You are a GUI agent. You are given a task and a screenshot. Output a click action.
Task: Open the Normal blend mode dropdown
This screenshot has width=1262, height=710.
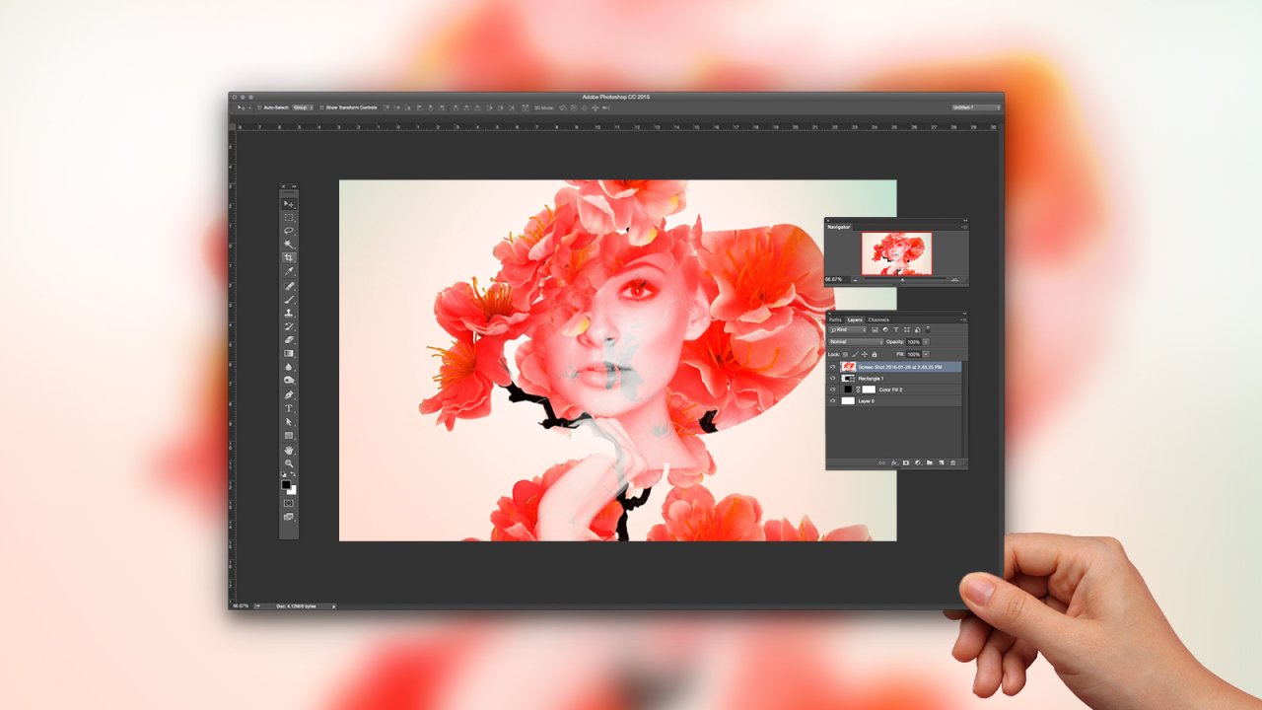tap(854, 341)
